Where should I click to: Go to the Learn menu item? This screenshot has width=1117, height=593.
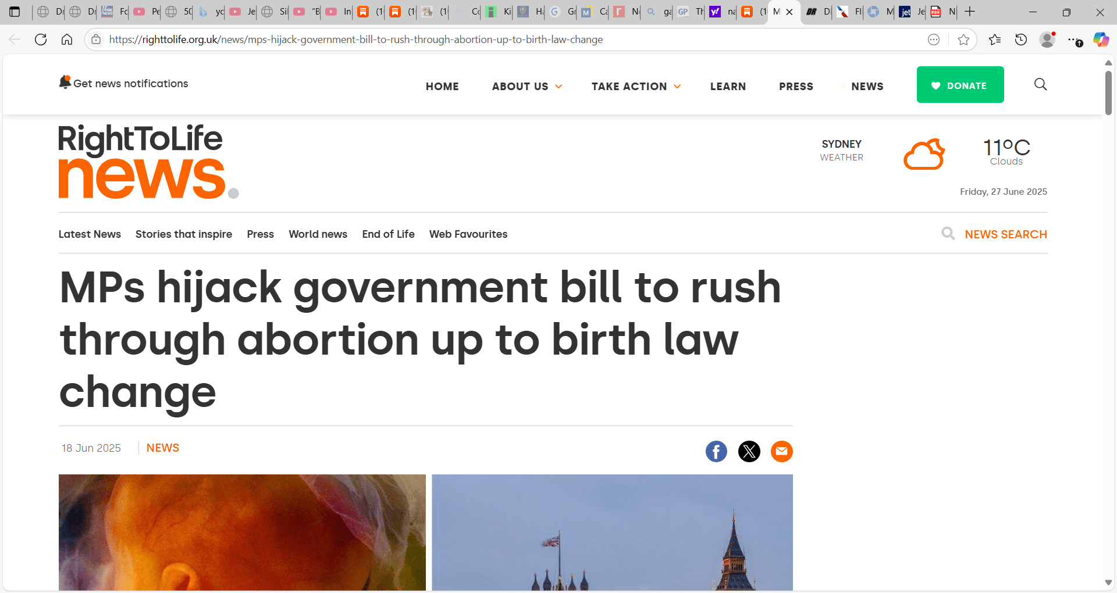[728, 86]
